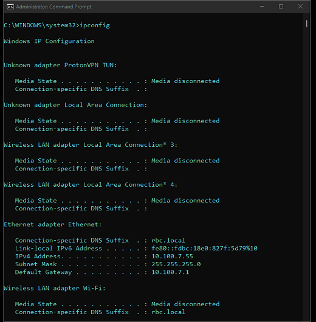Image resolution: width=316 pixels, height=322 pixels.
Task: Click Media disconnected under ProtonVPN TUN
Action: [185, 81]
